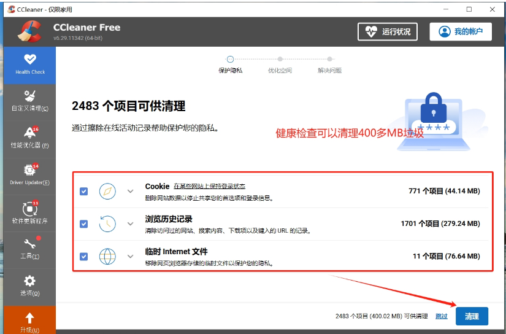
Task: Open the 选项 settings gear icon
Action: (x=29, y=282)
